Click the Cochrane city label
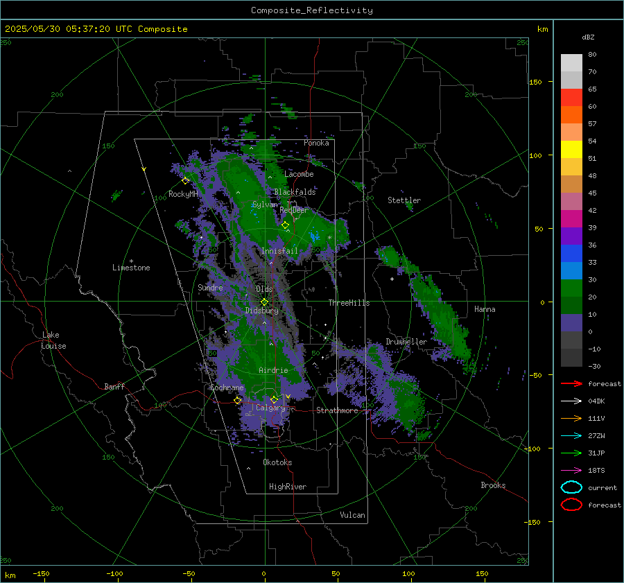This screenshot has height=583, width=624. [x=227, y=388]
